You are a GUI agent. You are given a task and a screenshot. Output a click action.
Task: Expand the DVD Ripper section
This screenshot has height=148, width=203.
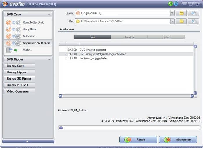(x=49, y=59)
